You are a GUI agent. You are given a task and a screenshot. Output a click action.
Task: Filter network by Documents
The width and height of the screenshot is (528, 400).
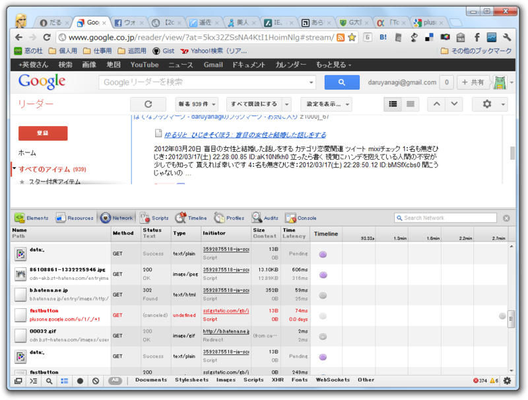pyautogui.click(x=151, y=380)
